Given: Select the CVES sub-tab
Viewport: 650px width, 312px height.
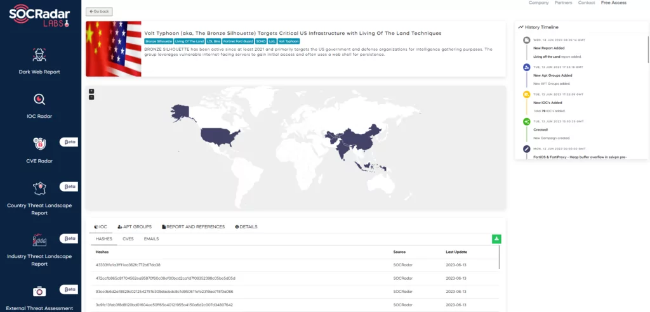Looking at the screenshot, I should point(128,239).
